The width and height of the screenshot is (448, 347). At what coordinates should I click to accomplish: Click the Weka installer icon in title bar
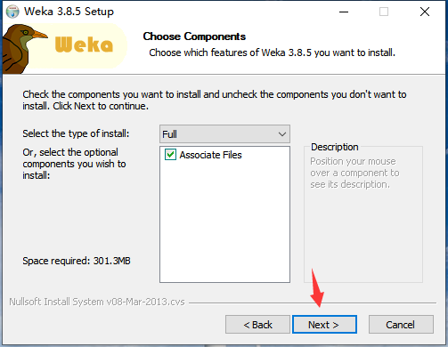click(x=12, y=12)
